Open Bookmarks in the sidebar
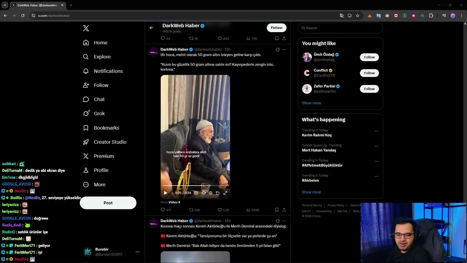467x263 pixels. [101, 128]
